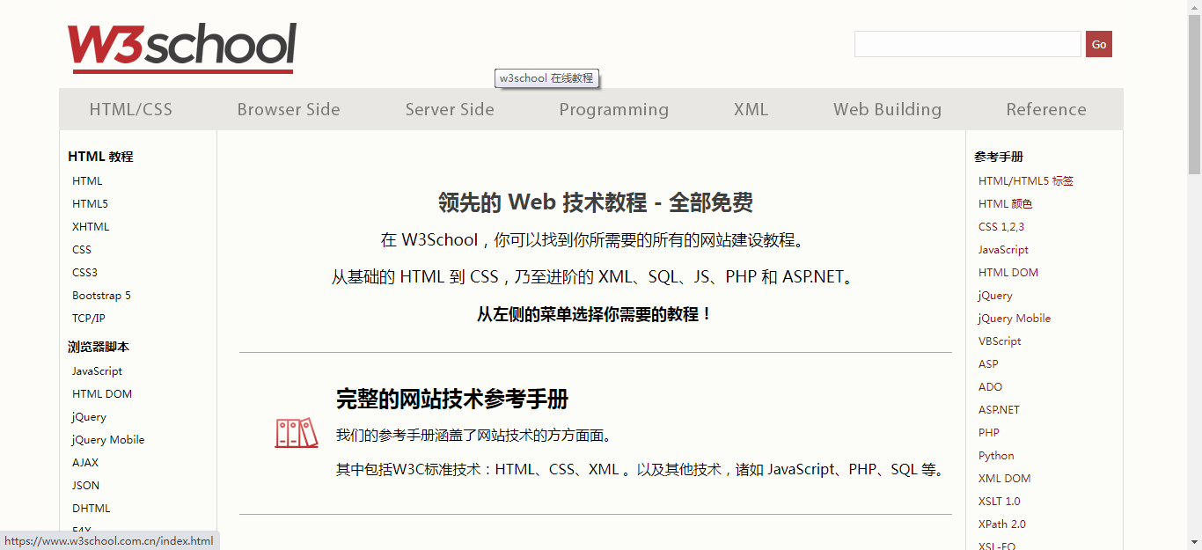The image size is (1202, 550).
Task: Open the PHP reference link
Action: [988, 432]
